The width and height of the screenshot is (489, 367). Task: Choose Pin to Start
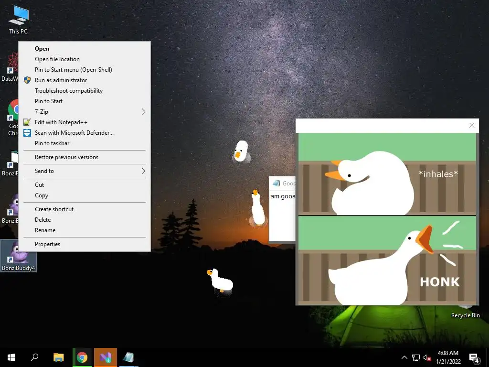(x=85, y=101)
